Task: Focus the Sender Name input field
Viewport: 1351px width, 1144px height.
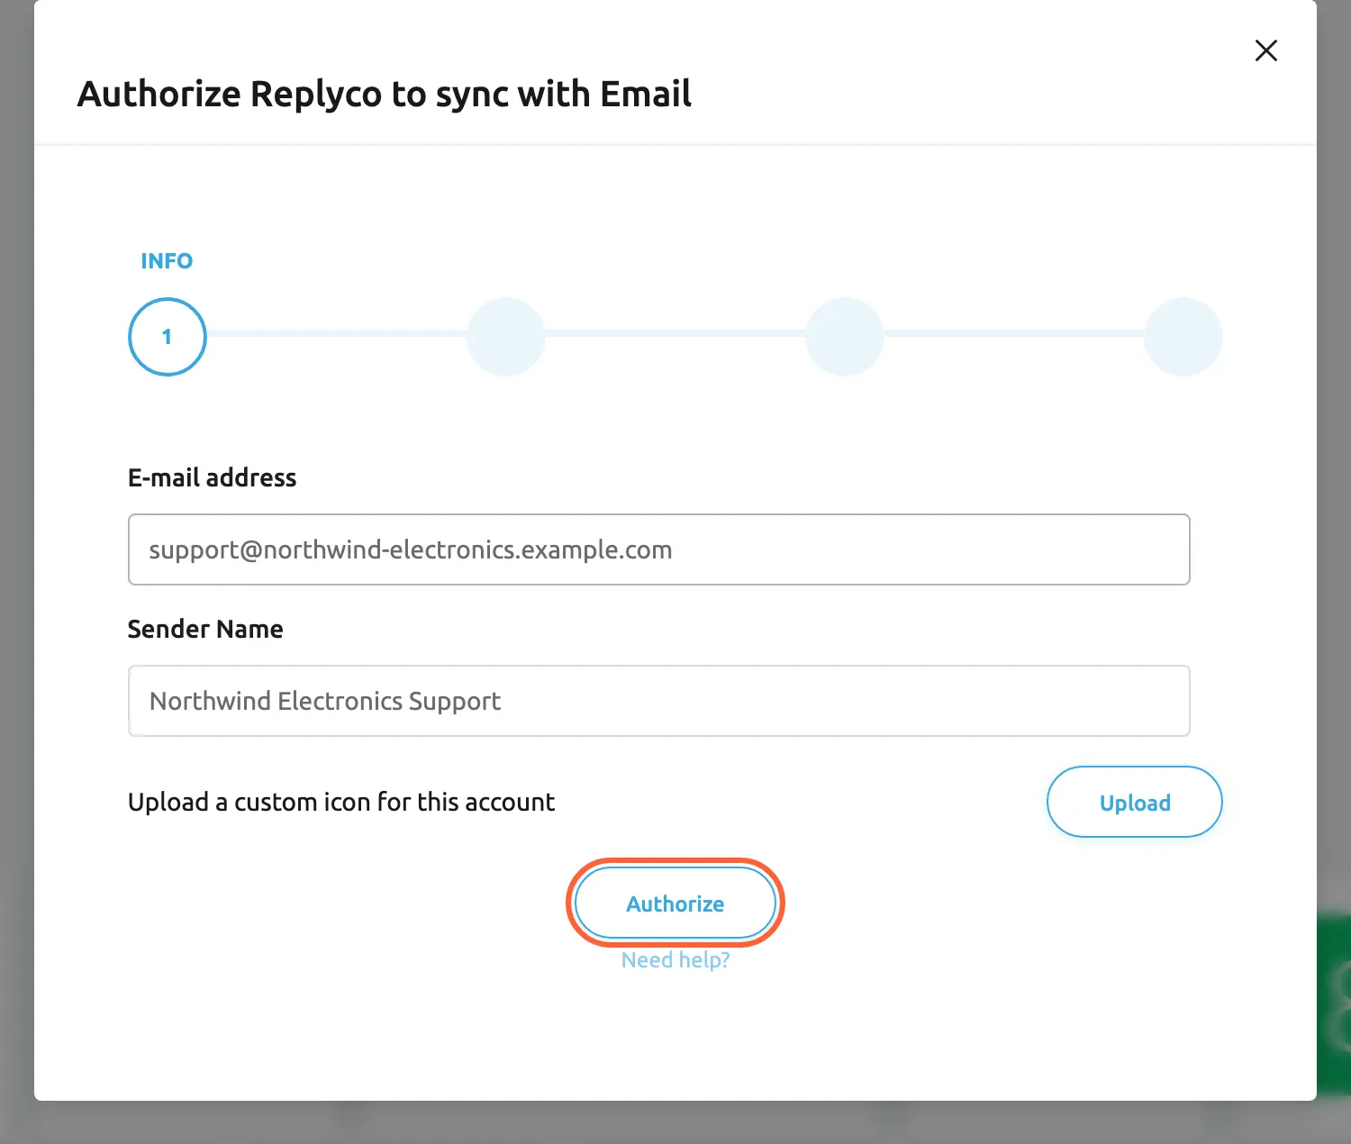Action: click(x=659, y=701)
